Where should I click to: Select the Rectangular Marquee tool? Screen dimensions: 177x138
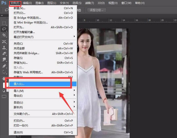4,23
